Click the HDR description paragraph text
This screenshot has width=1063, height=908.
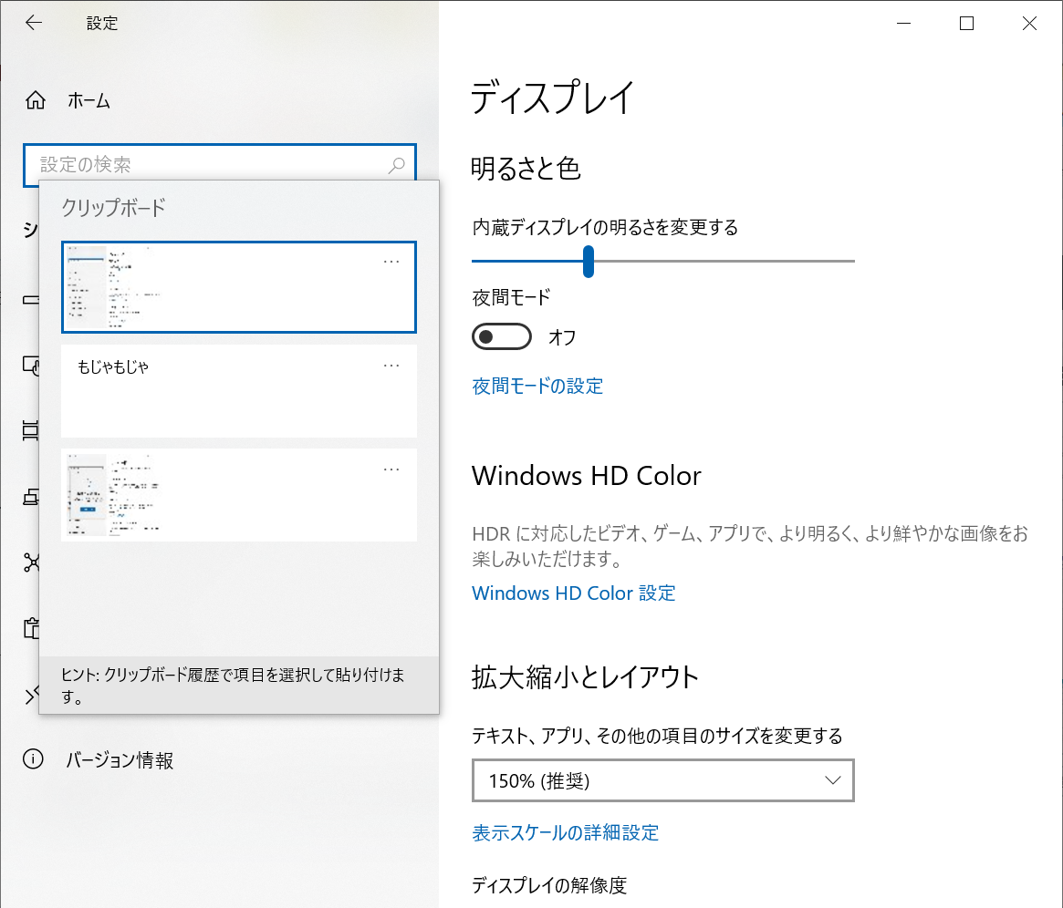pos(750,546)
